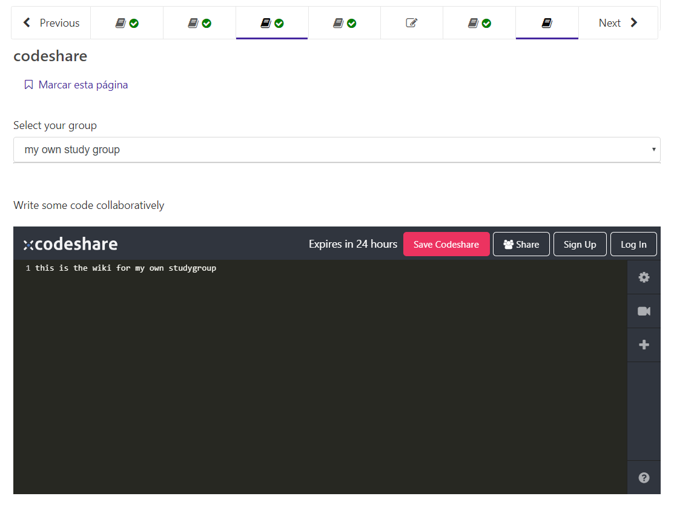Image resolution: width=674 pixels, height=519 pixels.
Task: Click the codeshare logo
Action: (x=70, y=244)
